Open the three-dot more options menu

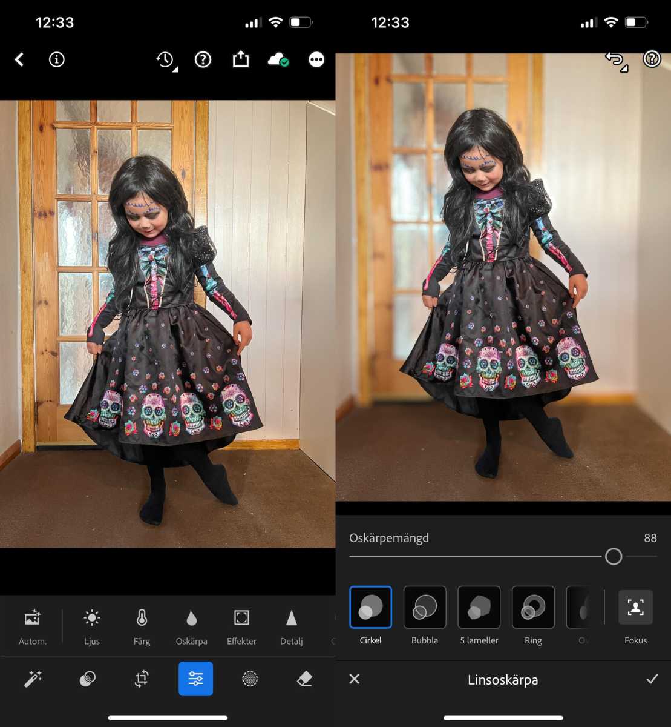316,59
